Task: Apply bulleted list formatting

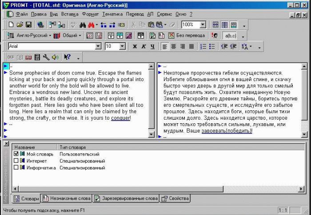Action: (x=212, y=47)
